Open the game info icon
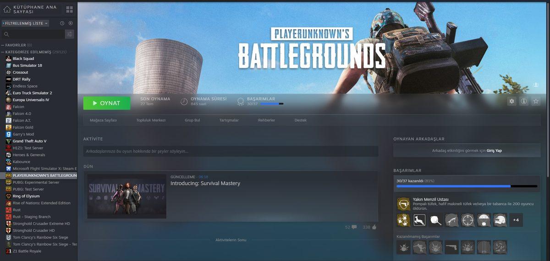 (524, 101)
